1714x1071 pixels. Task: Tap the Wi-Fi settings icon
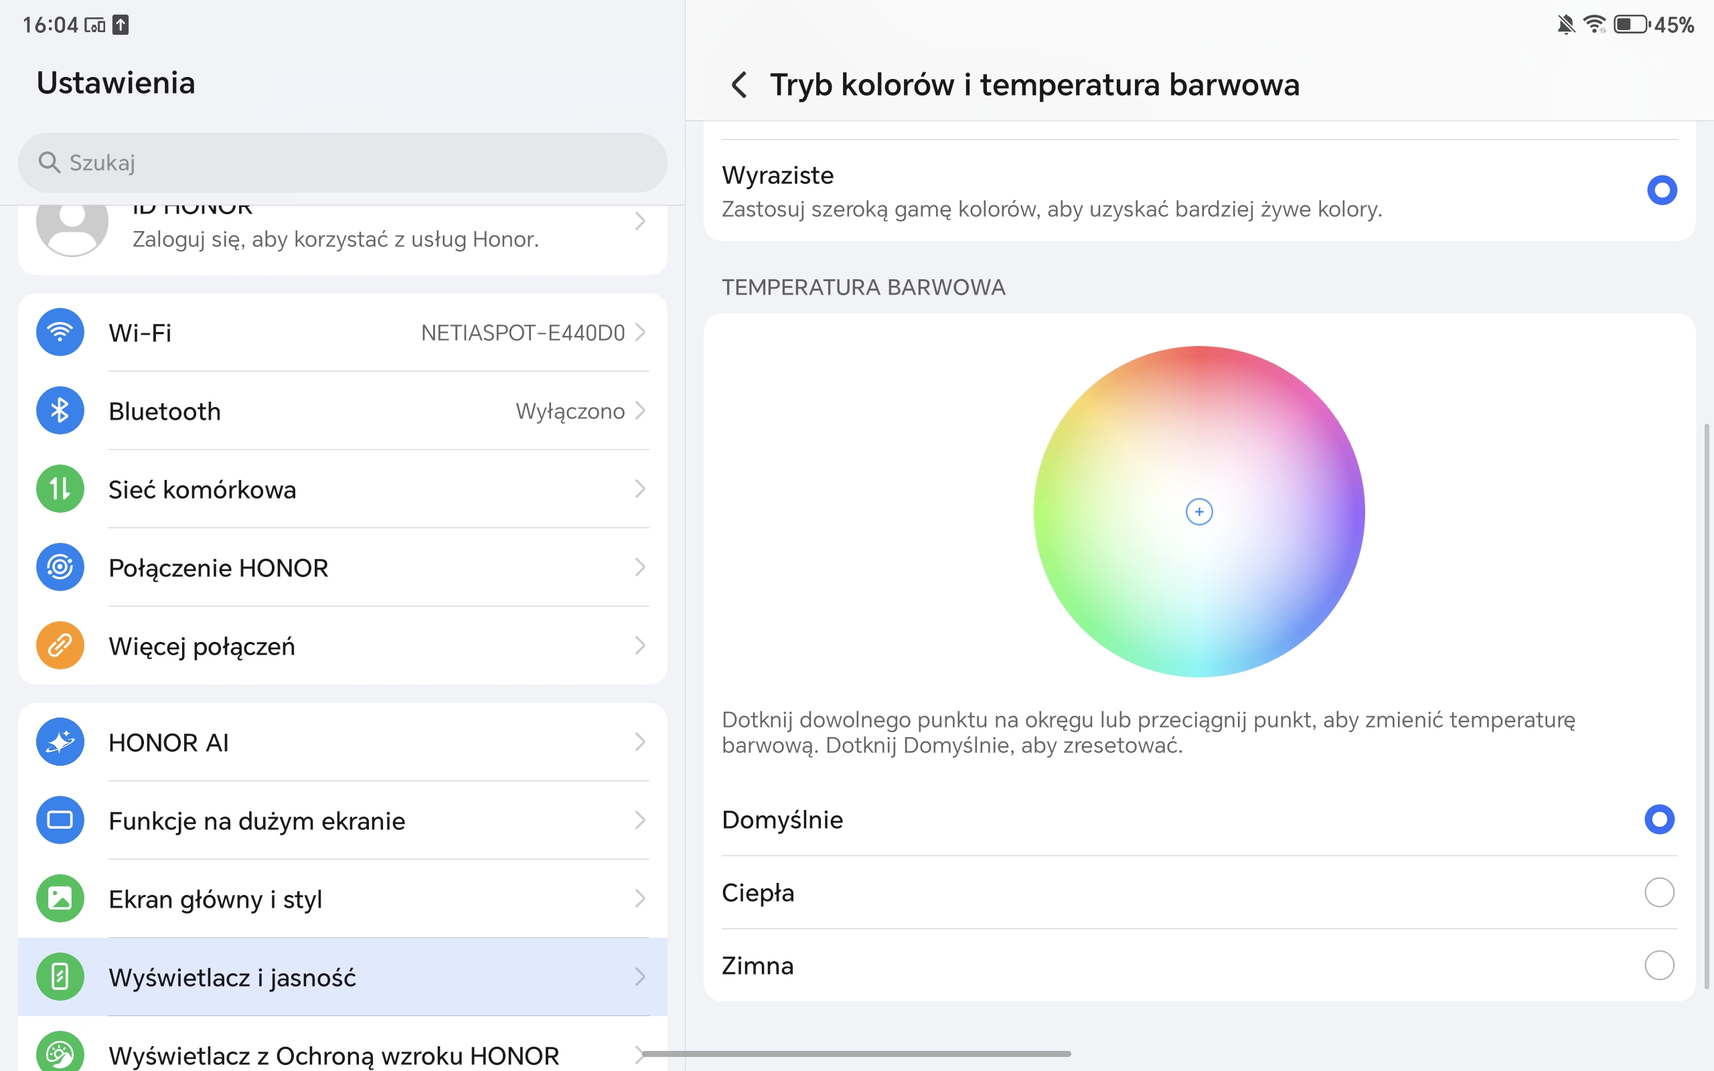click(x=60, y=332)
